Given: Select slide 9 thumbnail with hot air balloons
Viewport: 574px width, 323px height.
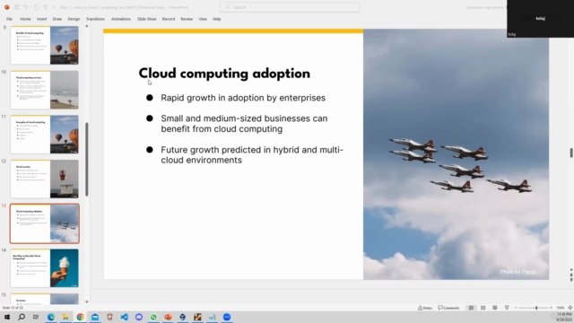Looking at the screenshot, I should [45, 45].
